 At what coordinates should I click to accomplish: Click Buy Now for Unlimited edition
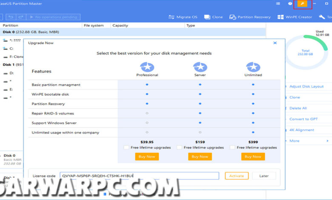coord(253,157)
